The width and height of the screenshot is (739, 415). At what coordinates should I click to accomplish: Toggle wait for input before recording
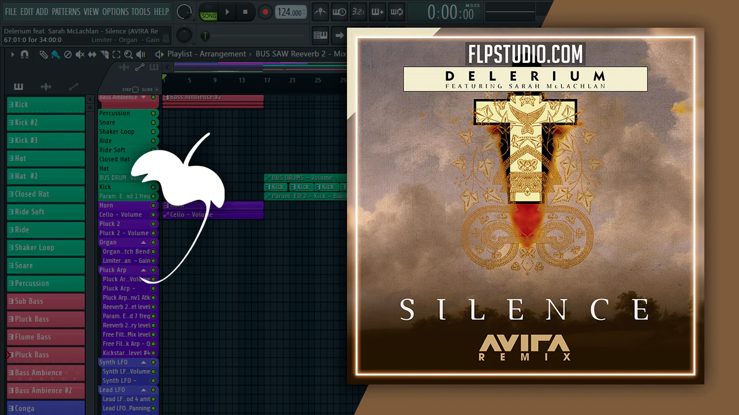pyautogui.click(x=339, y=12)
